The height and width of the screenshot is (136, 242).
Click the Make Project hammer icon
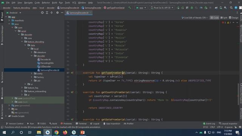pos(129,8)
